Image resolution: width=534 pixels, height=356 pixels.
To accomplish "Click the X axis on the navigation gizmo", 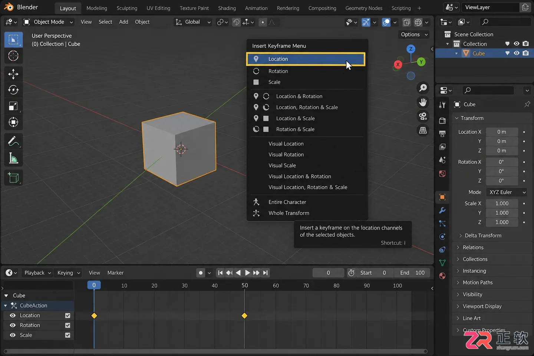I will click(x=398, y=65).
